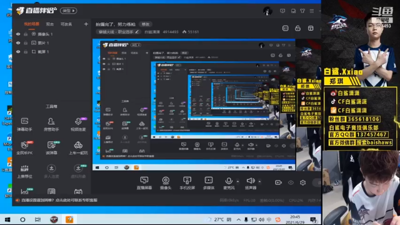This screenshot has height=225, width=400.
Task: Open the 全民乐PK tool
Action: pos(24,147)
